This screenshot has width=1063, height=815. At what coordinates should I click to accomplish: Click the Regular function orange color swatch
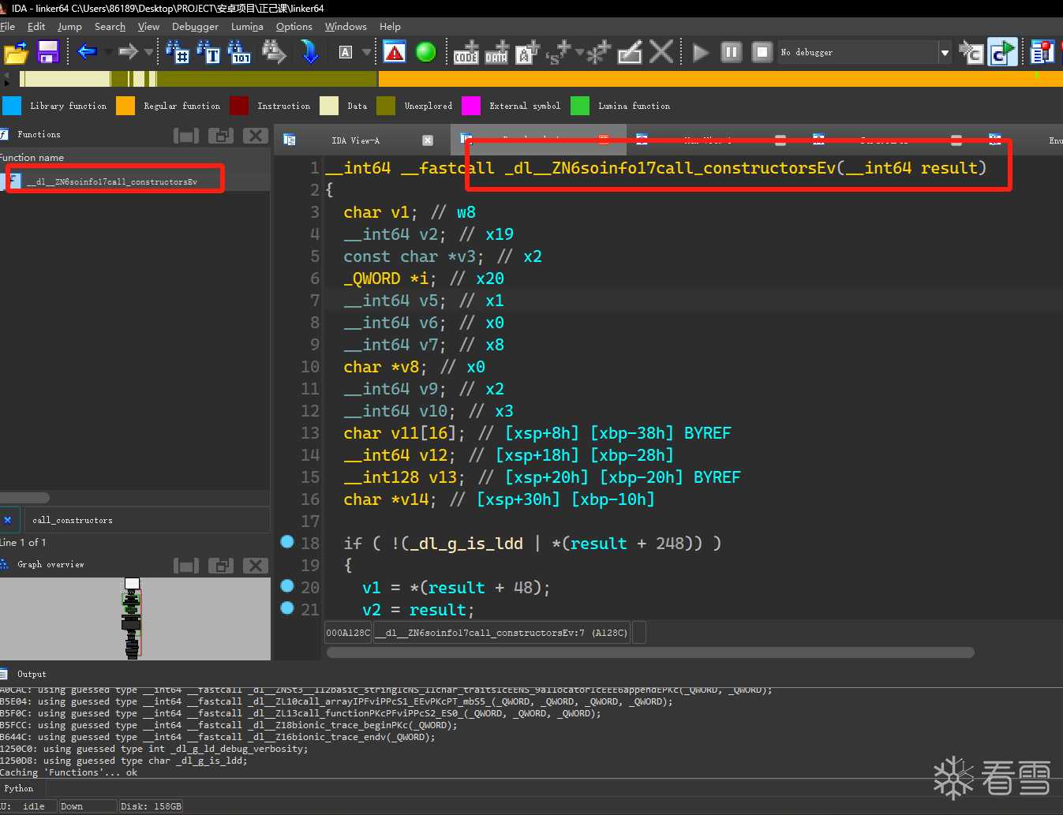pos(125,106)
